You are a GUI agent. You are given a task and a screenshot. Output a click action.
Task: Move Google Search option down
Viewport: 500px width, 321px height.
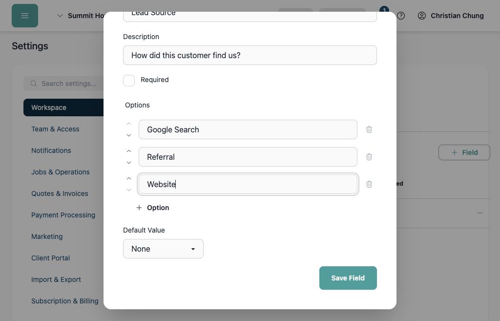(129, 135)
